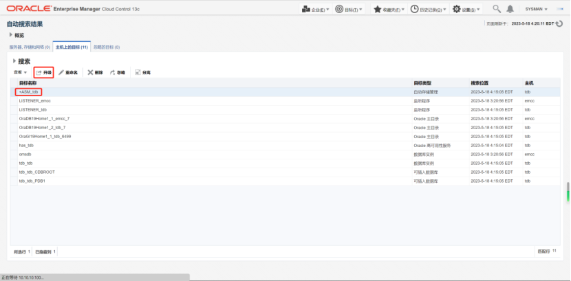
Task: Click the 升级 promote button
Action: (x=44, y=73)
